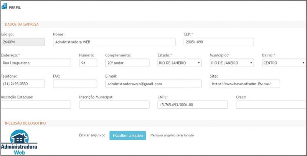Click the Inscrição Estadual field
Viewport: 307px width, 156px height.
(36, 105)
